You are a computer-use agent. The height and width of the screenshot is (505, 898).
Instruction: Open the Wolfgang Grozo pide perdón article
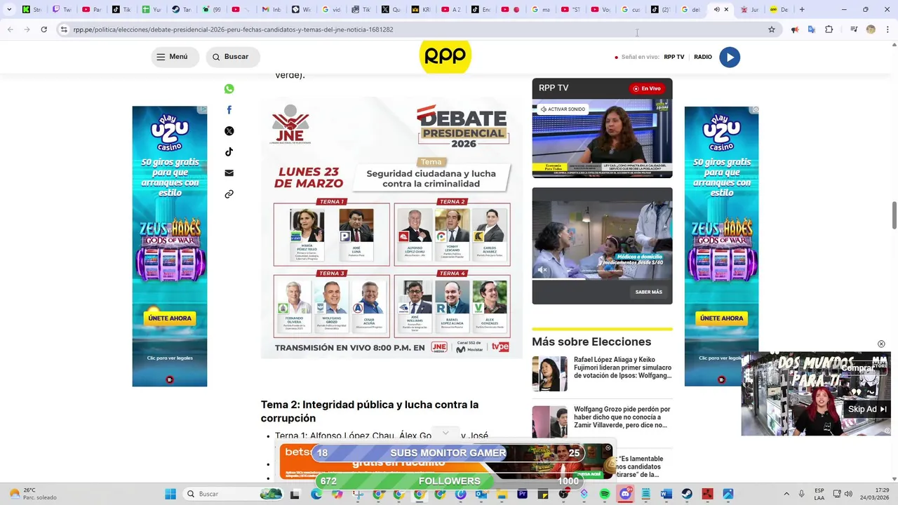pos(622,417)
